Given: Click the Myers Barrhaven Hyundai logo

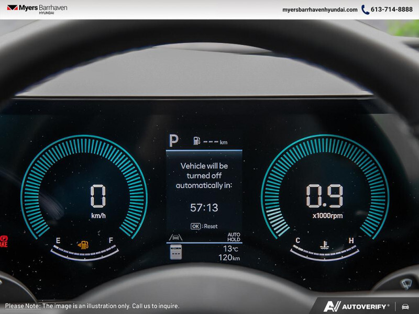Looking at the screenshot, I should [x=37, y=9].
